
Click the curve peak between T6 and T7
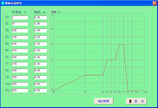point(121,44)
